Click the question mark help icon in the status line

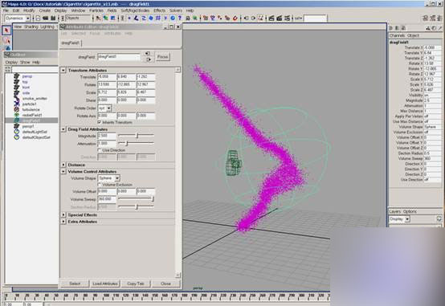180,18
